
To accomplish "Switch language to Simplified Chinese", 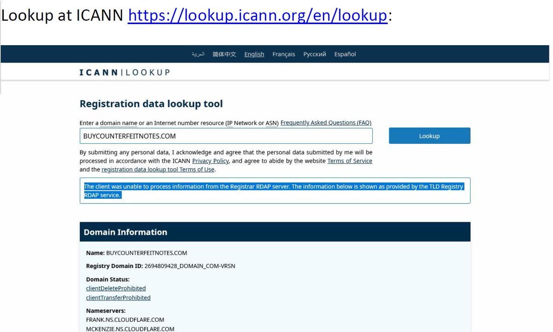I will pos(224,54).
